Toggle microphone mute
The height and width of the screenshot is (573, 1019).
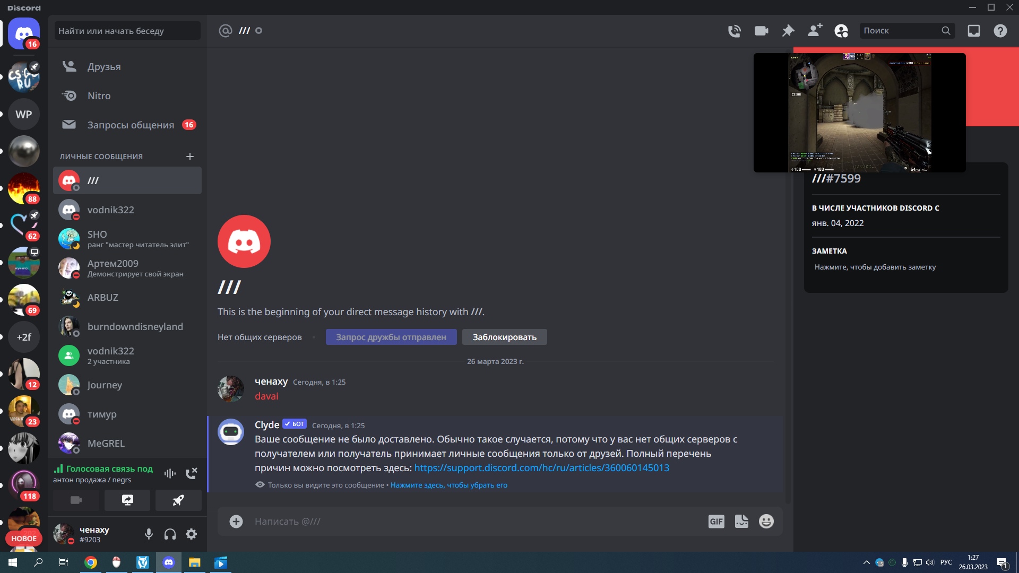click(x=149, y=534)
